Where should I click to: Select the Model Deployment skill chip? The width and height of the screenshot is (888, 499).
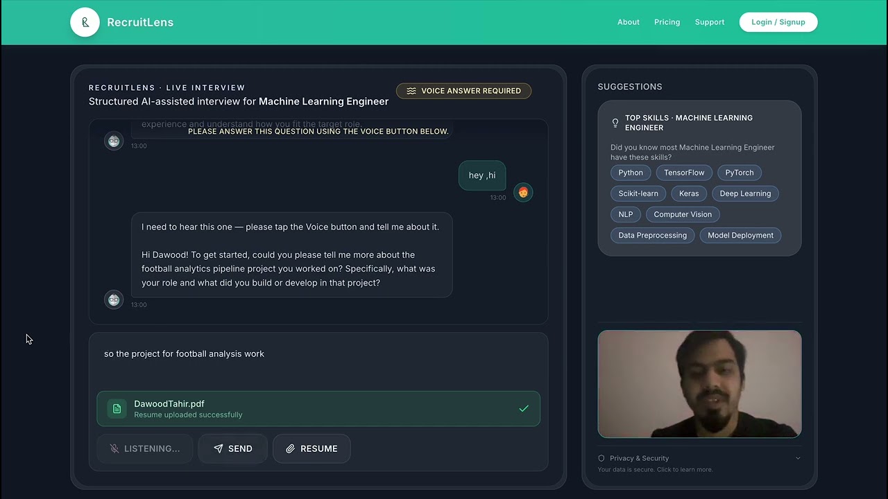(x=740, y=235)
